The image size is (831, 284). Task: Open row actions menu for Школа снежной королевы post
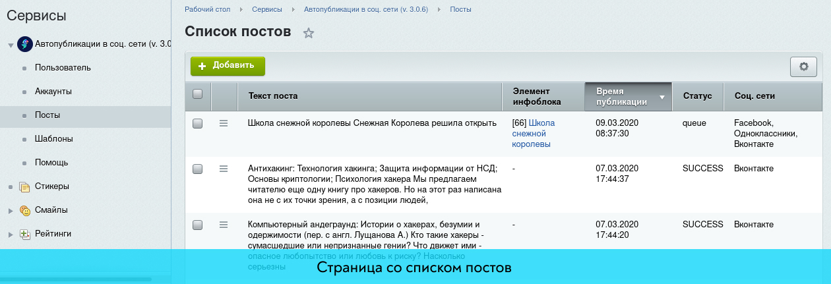click(224, 123)
